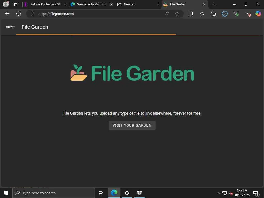The image size is (264, 198).
Task: Close the Adobe Photoshop tab
Action: [x=65, y=5]
